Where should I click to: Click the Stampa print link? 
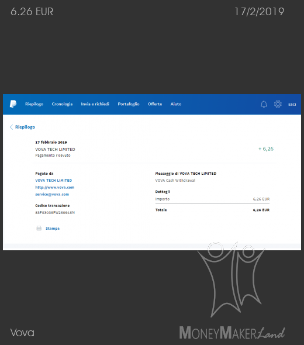tap(53, 229)
